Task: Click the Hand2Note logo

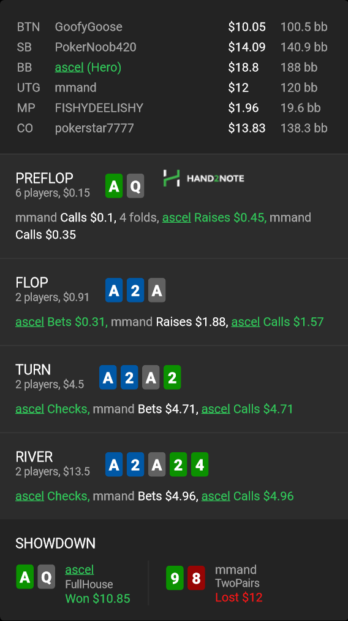Action: [x=203, y=178]
